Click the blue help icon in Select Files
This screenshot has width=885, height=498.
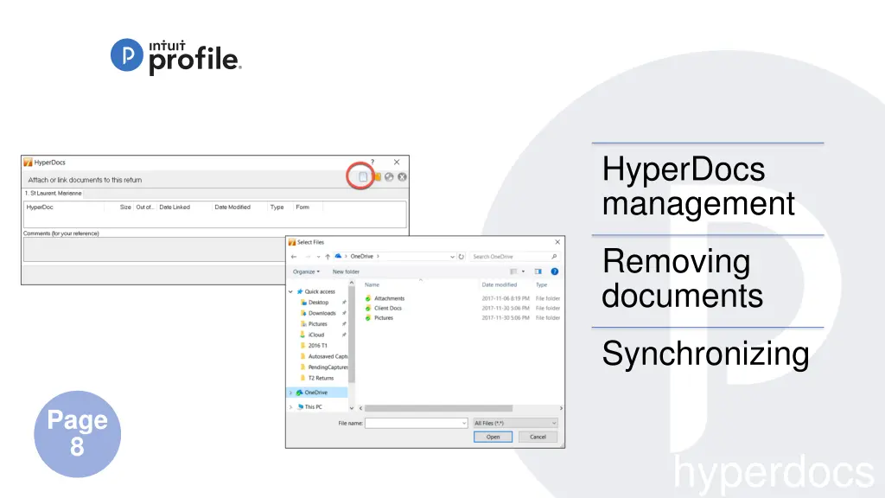[x=554, y=271]
